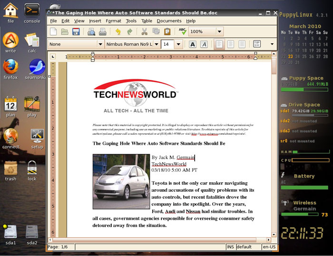Expand formatting toolbar overflow arrow
The height and width of the screenshot is (256, 333).
pos(272,44)
